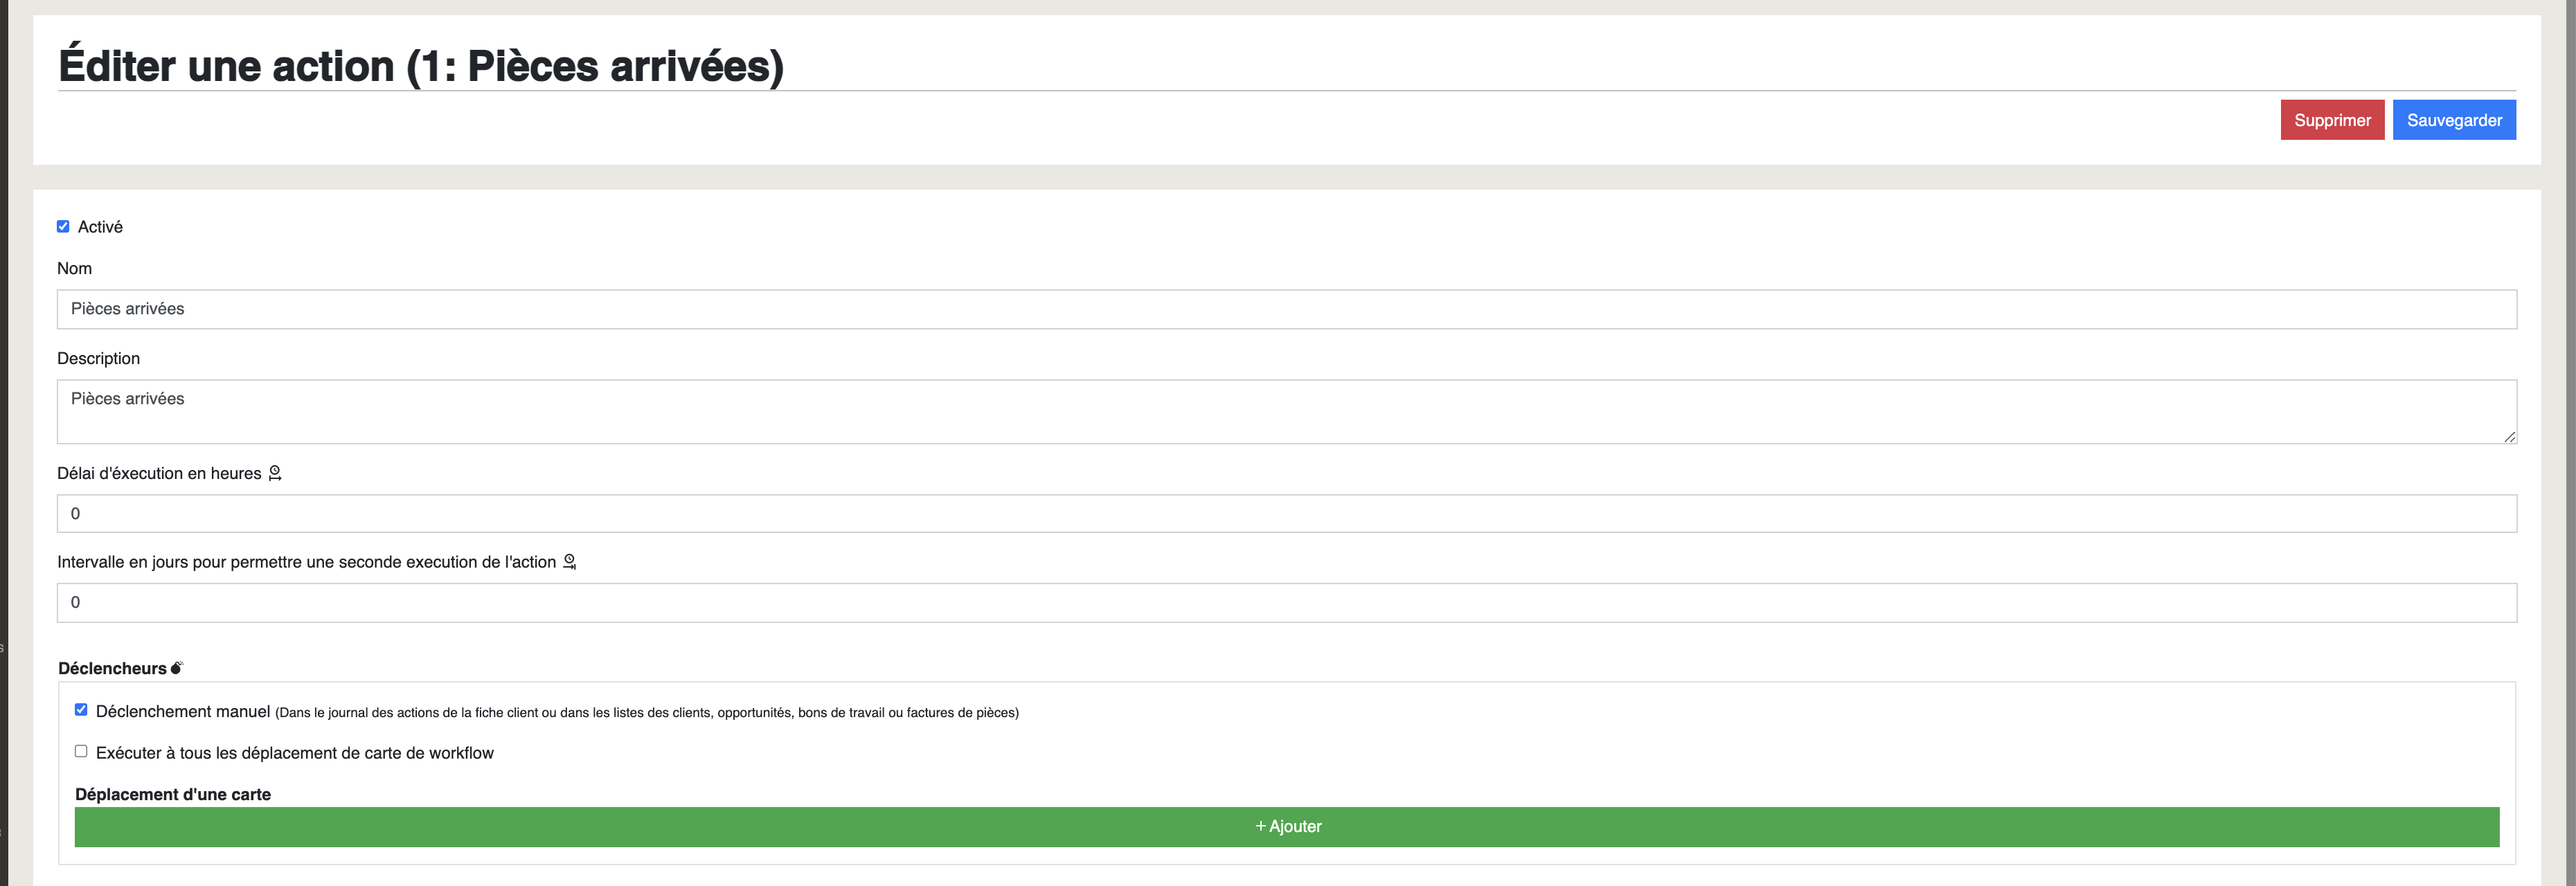This screenshot has height=886, width=2576.
Task: Click the Description text area
Action: (x=1286, y=411)
